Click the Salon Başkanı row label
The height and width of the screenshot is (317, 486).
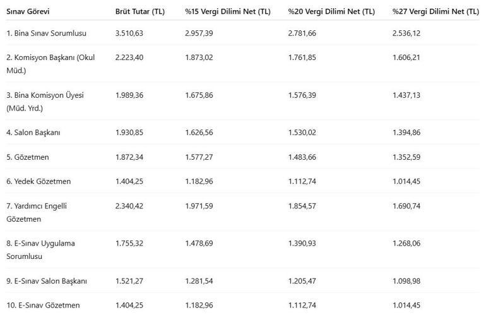33,133
